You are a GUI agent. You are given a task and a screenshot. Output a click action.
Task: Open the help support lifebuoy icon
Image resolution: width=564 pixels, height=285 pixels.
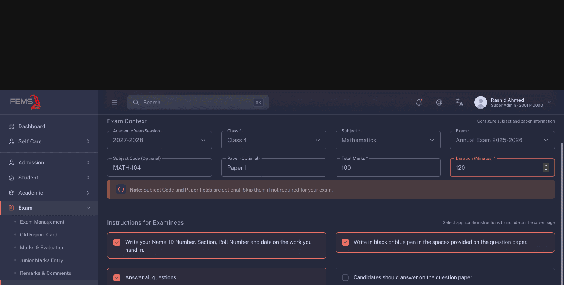pyautogui.click(x=439, y=102)
